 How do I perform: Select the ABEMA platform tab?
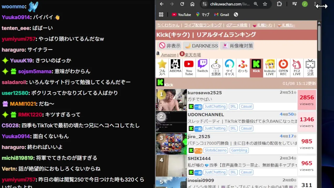point(175,68)
